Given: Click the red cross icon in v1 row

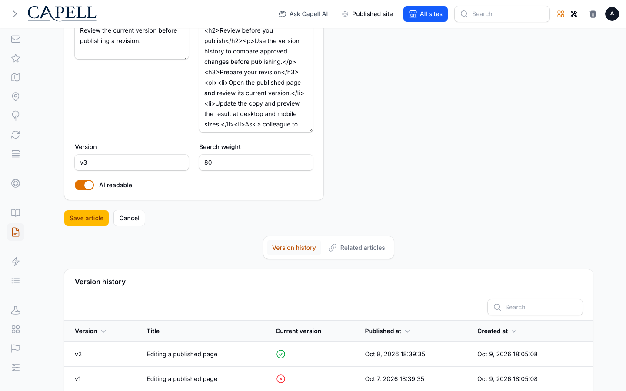Looking at the screenshot, I should [281, 379].
